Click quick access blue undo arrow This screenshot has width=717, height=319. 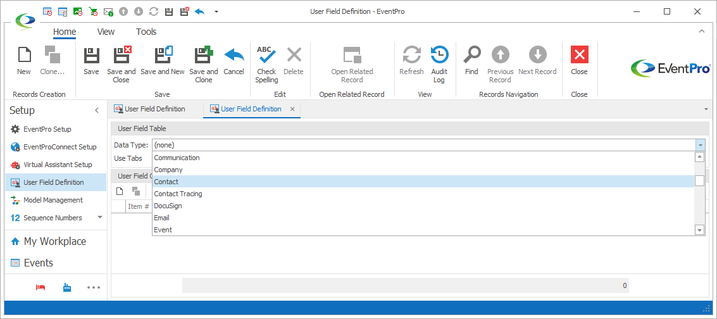coord(199,11)
